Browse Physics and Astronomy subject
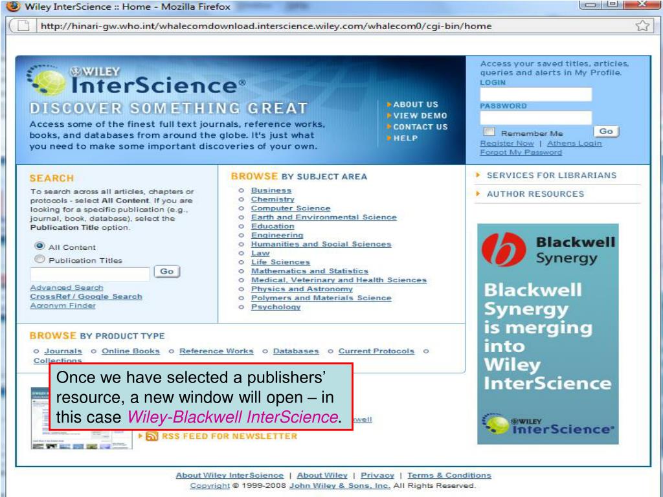 coord(302,289)
